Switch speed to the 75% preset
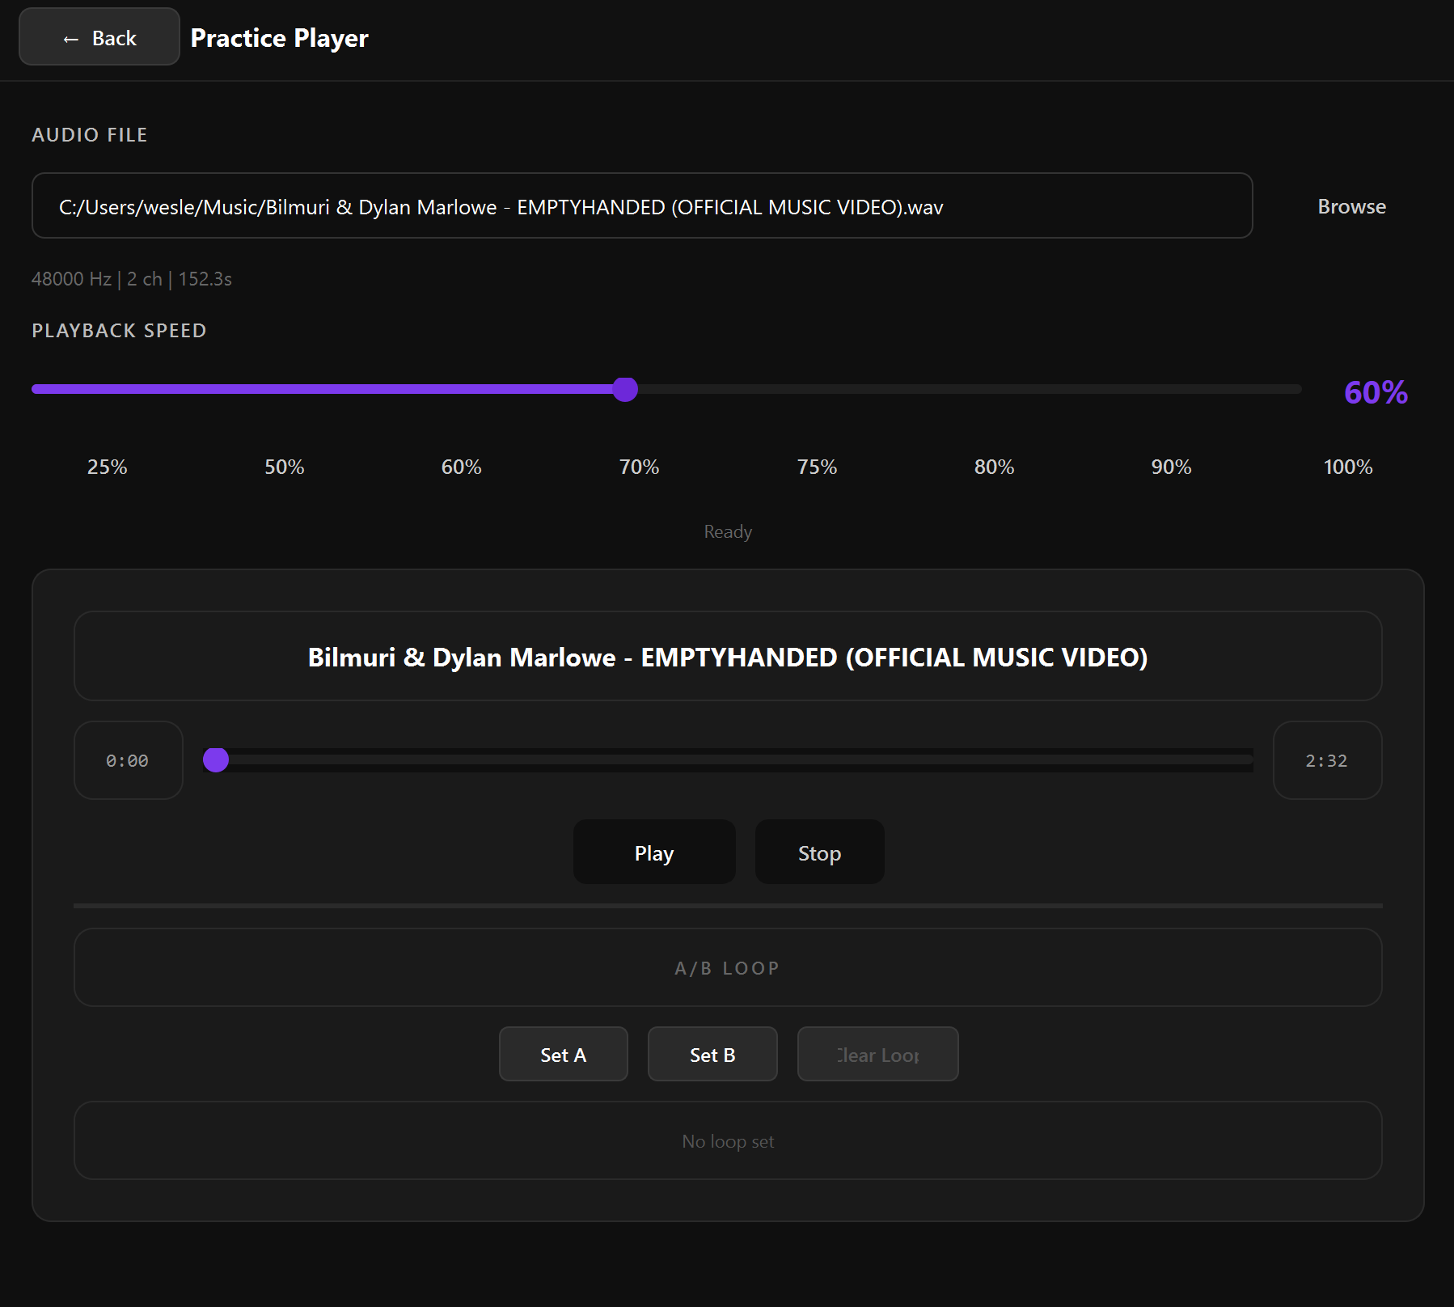1454x1307 pixels. pos(816,467)
